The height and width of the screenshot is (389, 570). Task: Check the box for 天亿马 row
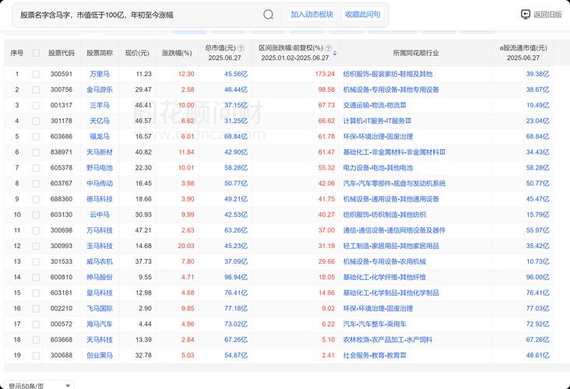[x=36, y=121]
